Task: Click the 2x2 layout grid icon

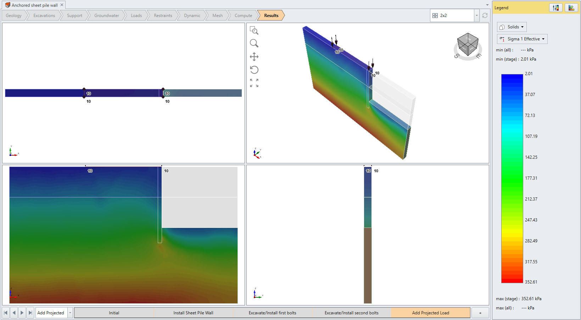Action: [x=435, y=16]
